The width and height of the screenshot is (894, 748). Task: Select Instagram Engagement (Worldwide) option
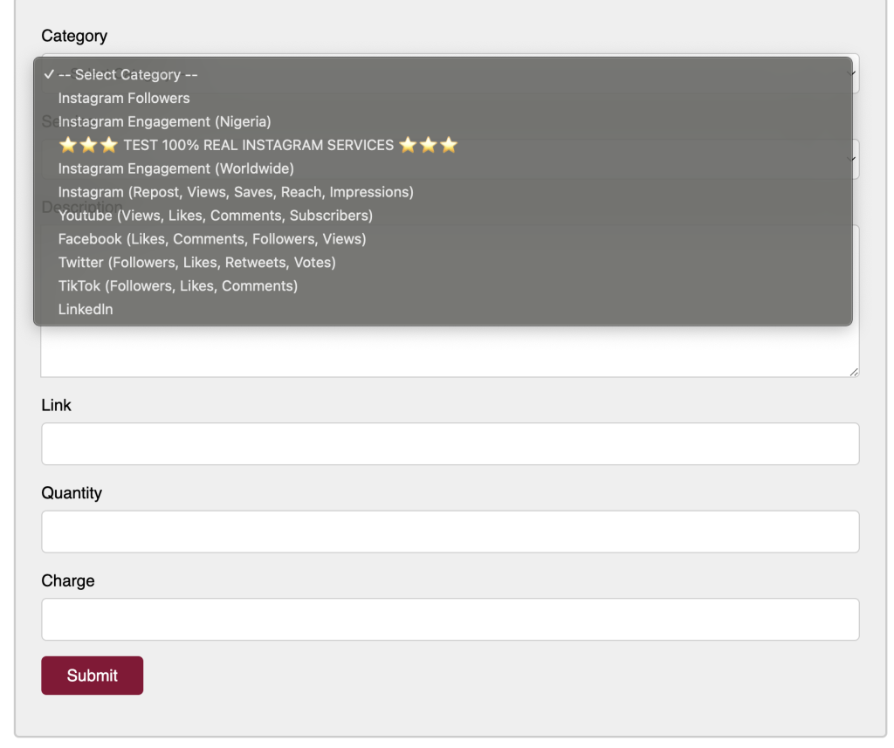175,168
